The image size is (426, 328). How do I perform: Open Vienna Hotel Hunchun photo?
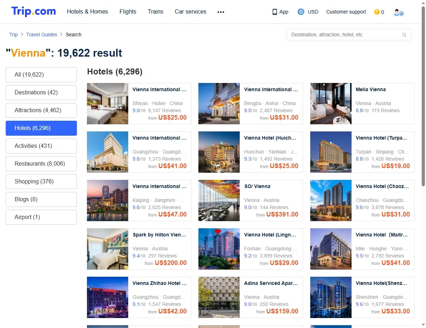click(219, 152)
